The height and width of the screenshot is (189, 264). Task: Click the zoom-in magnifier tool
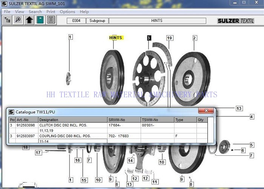click(18, 20)
